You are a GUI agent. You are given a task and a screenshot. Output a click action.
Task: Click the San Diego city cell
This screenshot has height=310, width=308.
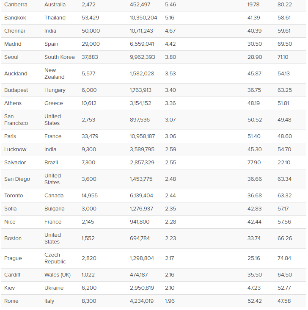[17, 179]
